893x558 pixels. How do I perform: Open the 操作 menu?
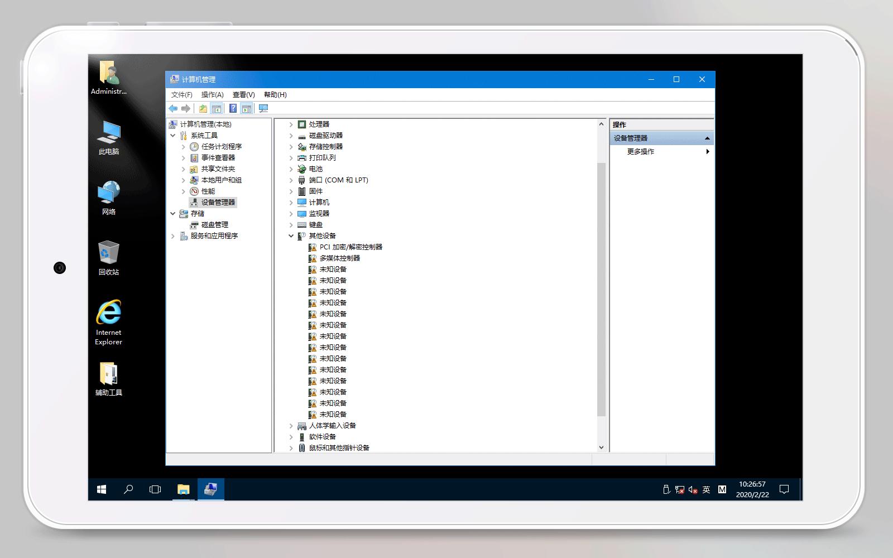pyautogui.click(x=212, y=94)
